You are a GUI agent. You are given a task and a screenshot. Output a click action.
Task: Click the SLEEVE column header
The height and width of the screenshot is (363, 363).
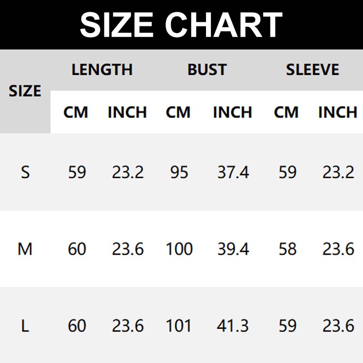pyautogui.click(x=312, y=70)
